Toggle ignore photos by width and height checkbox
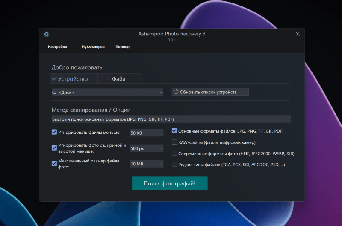 (x=54, y=148)
